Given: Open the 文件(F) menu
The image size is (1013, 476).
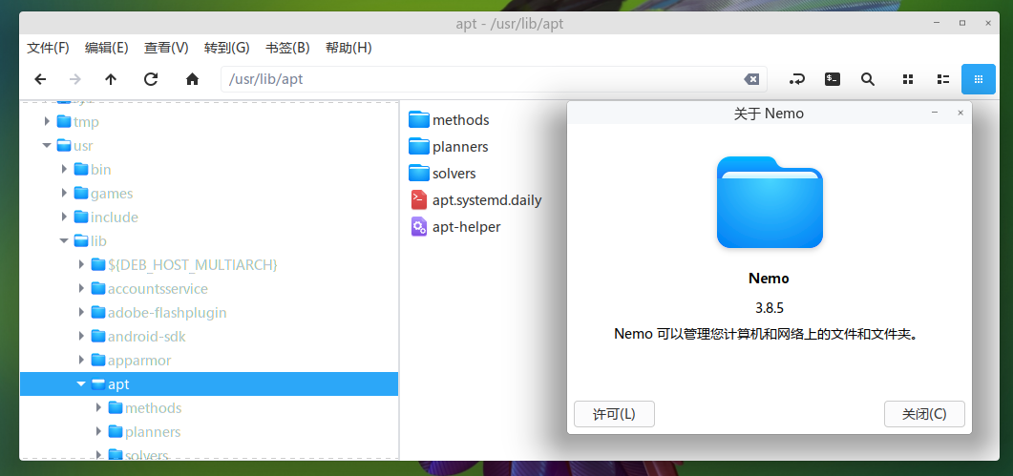Looking at the screenshot, I should [48, 48].
